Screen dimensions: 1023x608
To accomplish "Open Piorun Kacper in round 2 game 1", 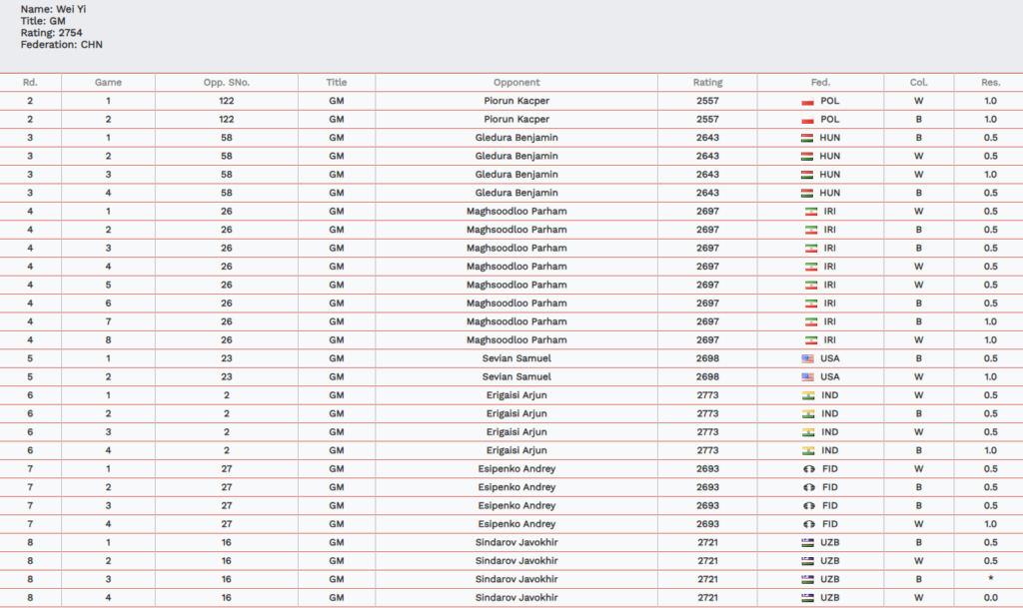I will [x=516, y=101].
